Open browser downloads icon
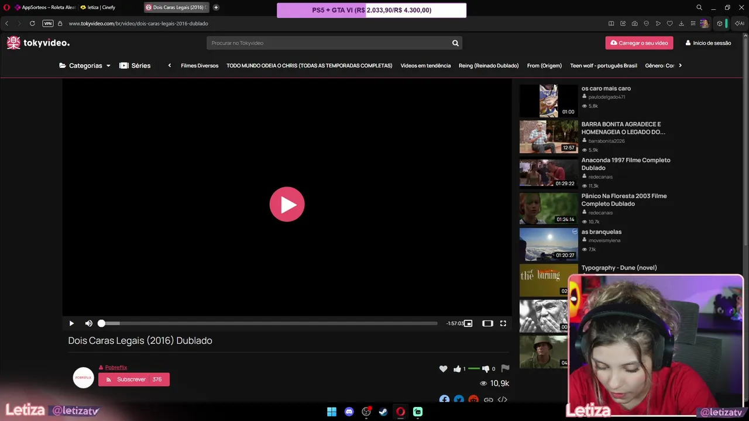 tap(681, 23)
